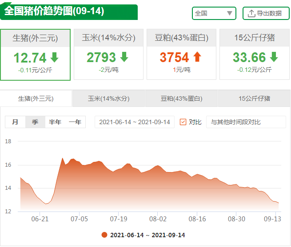
Task: Select the 半年 time range
Action: (x=55, y=122)
